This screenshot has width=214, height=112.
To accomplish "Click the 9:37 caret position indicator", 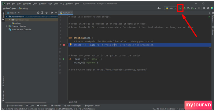I will [x=164, y=109].
